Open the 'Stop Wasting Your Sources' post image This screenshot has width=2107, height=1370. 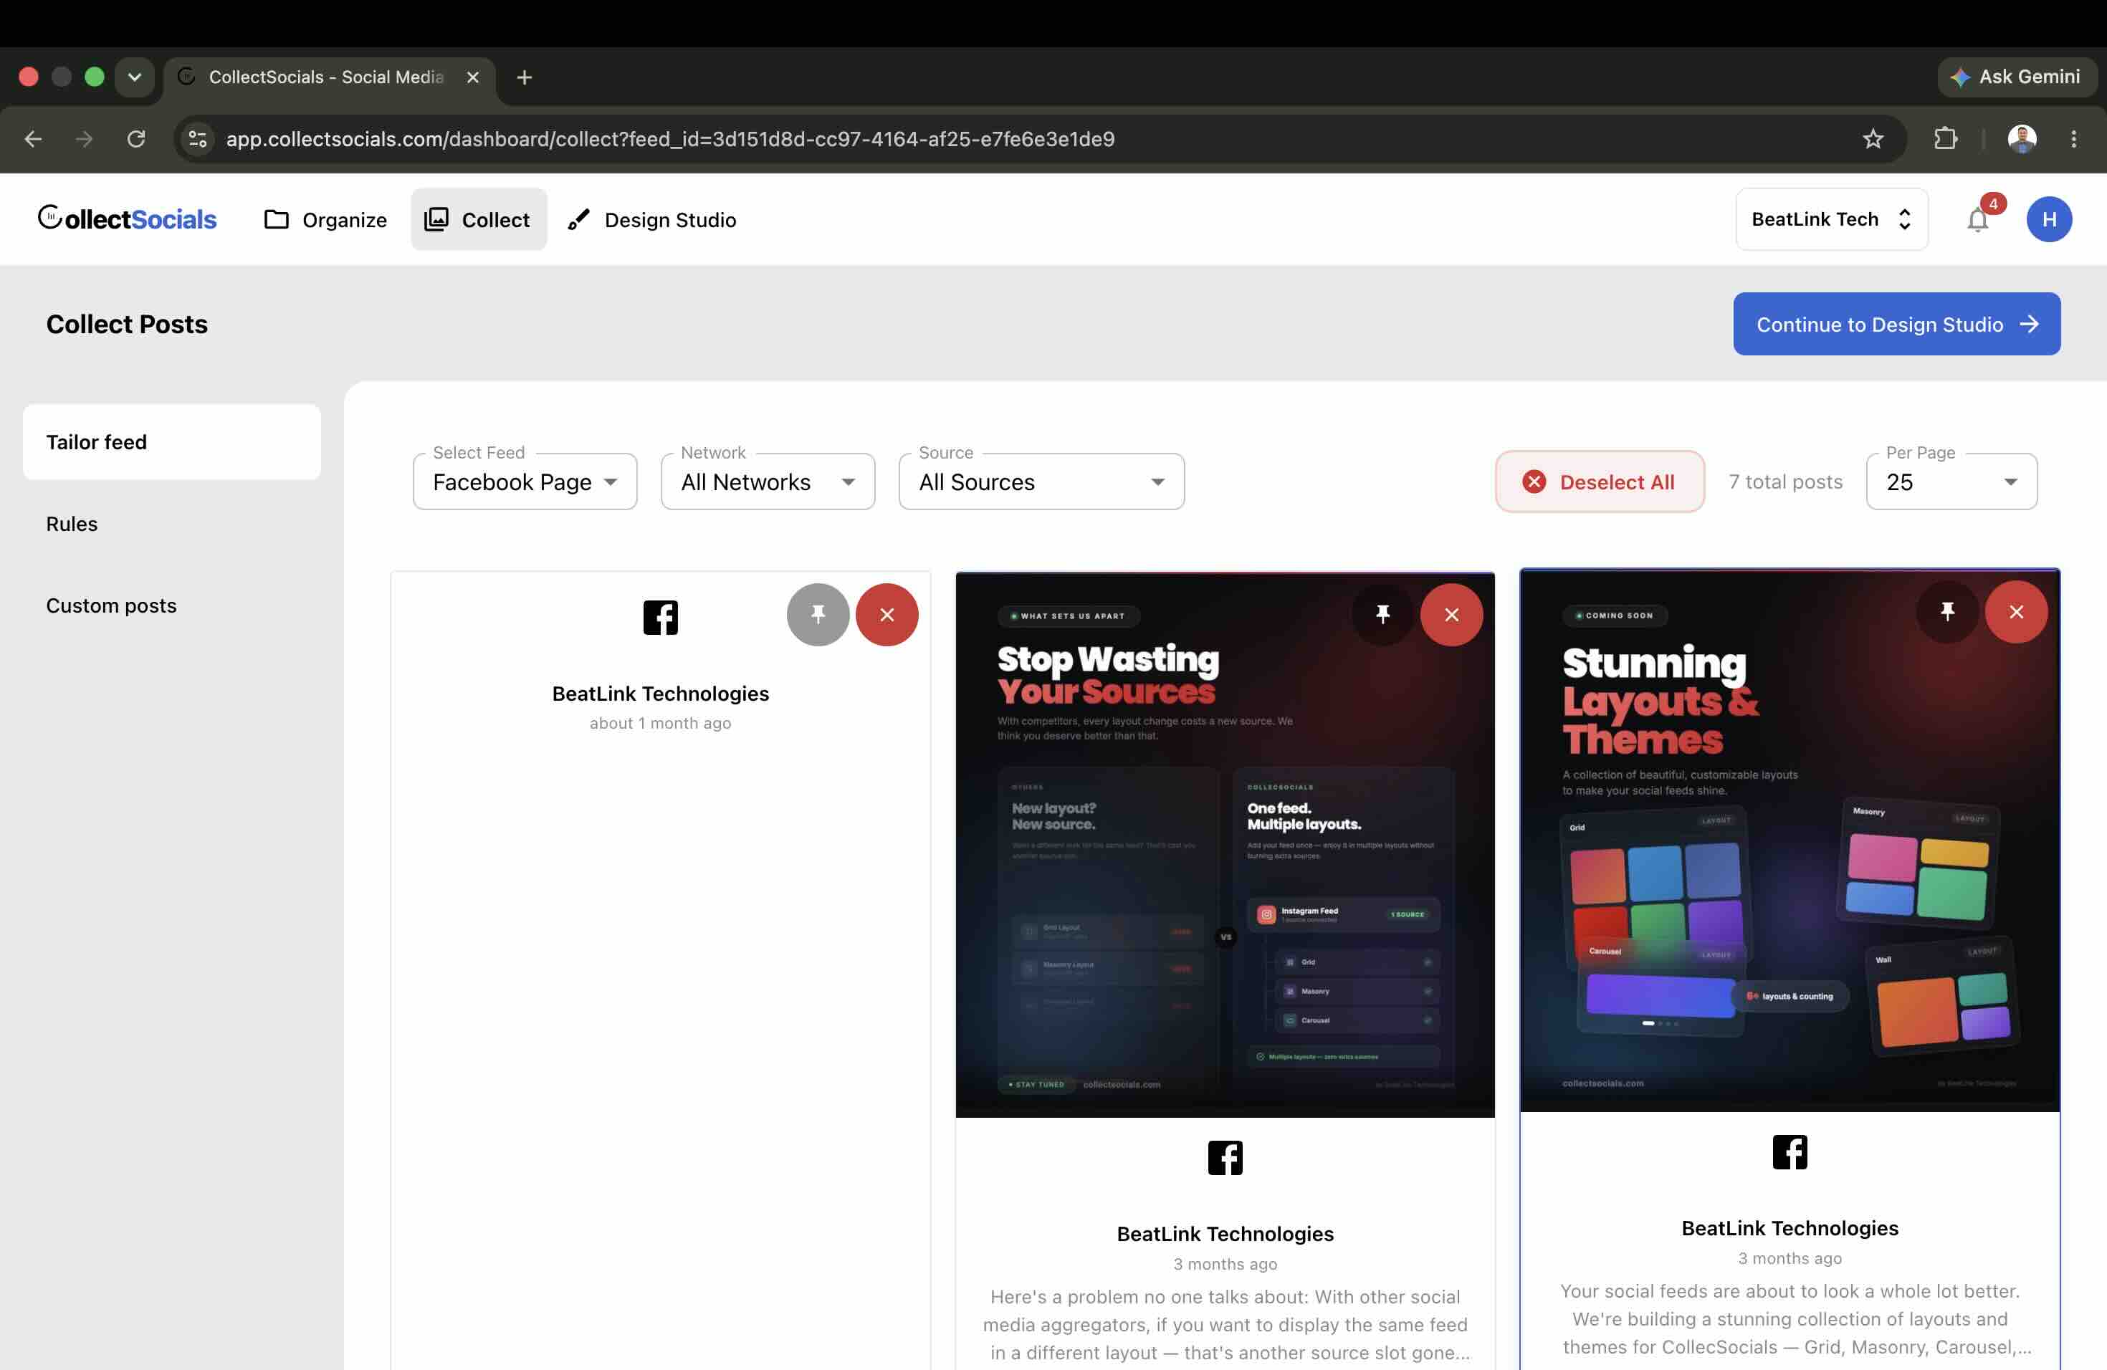tap(1225, 846)
